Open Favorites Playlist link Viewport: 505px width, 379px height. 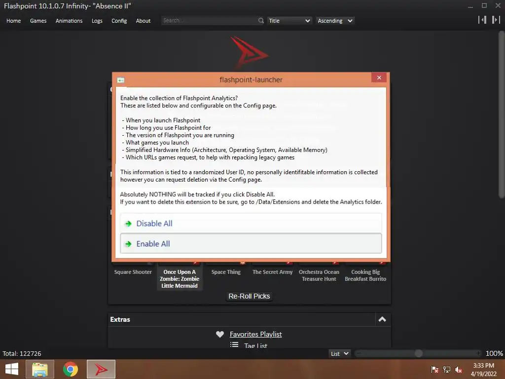(x=256, y=334)
